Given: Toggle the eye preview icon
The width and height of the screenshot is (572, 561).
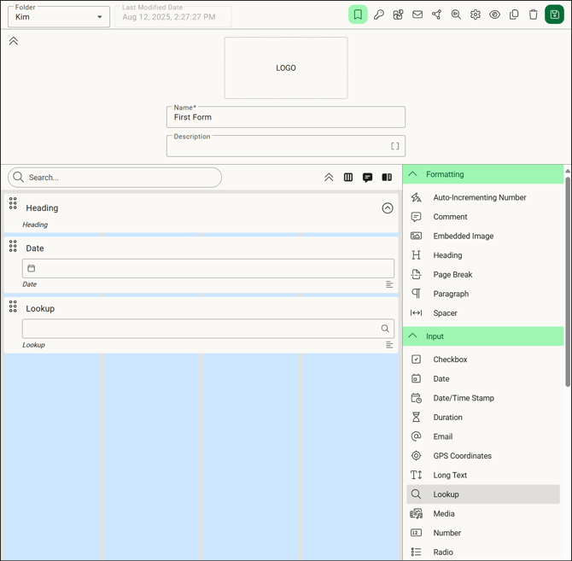Looking at the screenshot, I should (494, 15).
